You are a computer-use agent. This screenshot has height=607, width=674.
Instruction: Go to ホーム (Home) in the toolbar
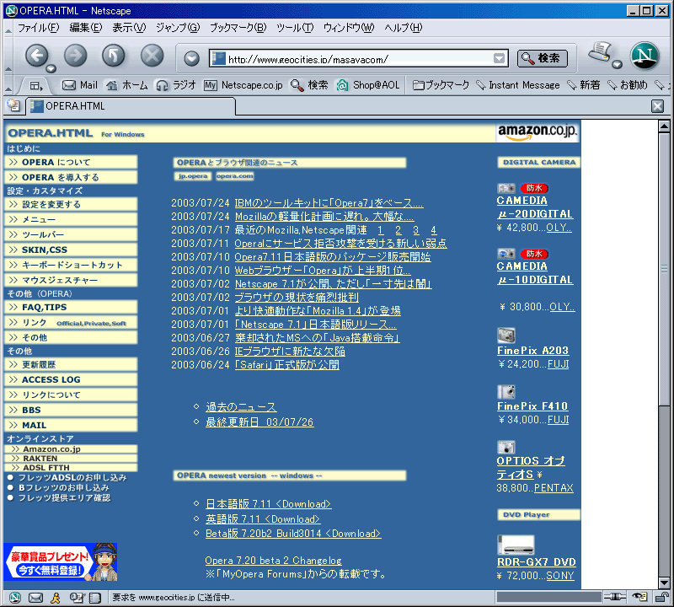coord(127,85)
